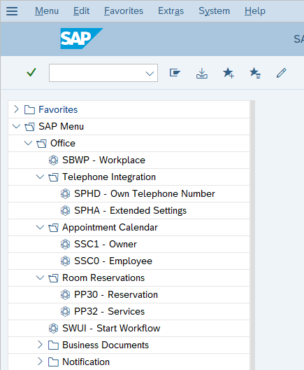Select SPHD - Own Telephone Number text
This screenshot has width=304, height=370.
(x=145, y=194)
